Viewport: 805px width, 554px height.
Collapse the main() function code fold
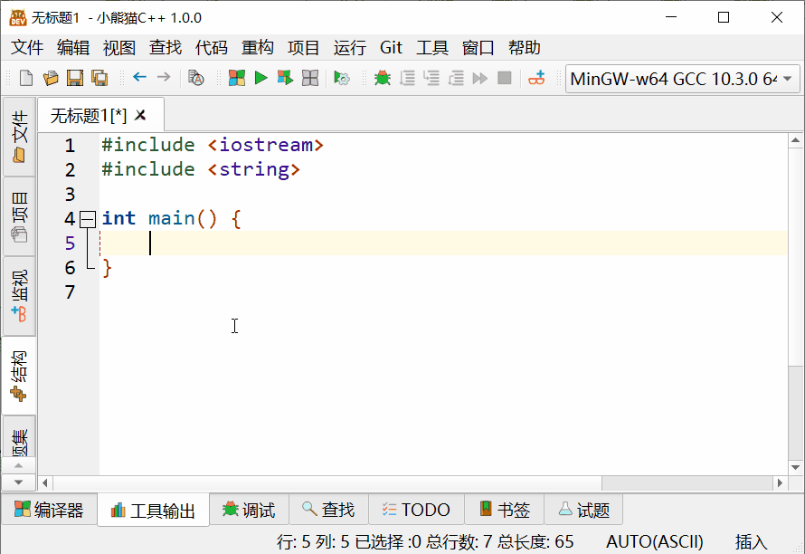tap(87, 218)
